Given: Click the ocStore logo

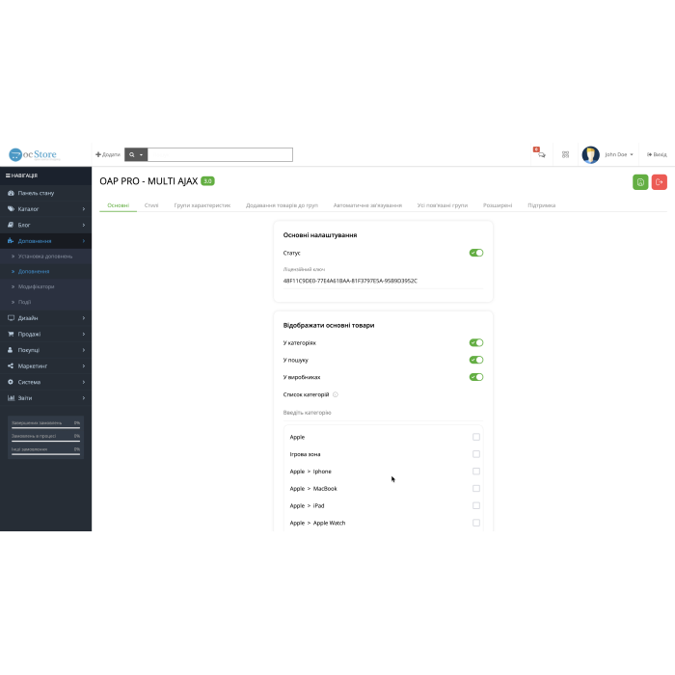Looking at the screenshot, I should [33, 154].
